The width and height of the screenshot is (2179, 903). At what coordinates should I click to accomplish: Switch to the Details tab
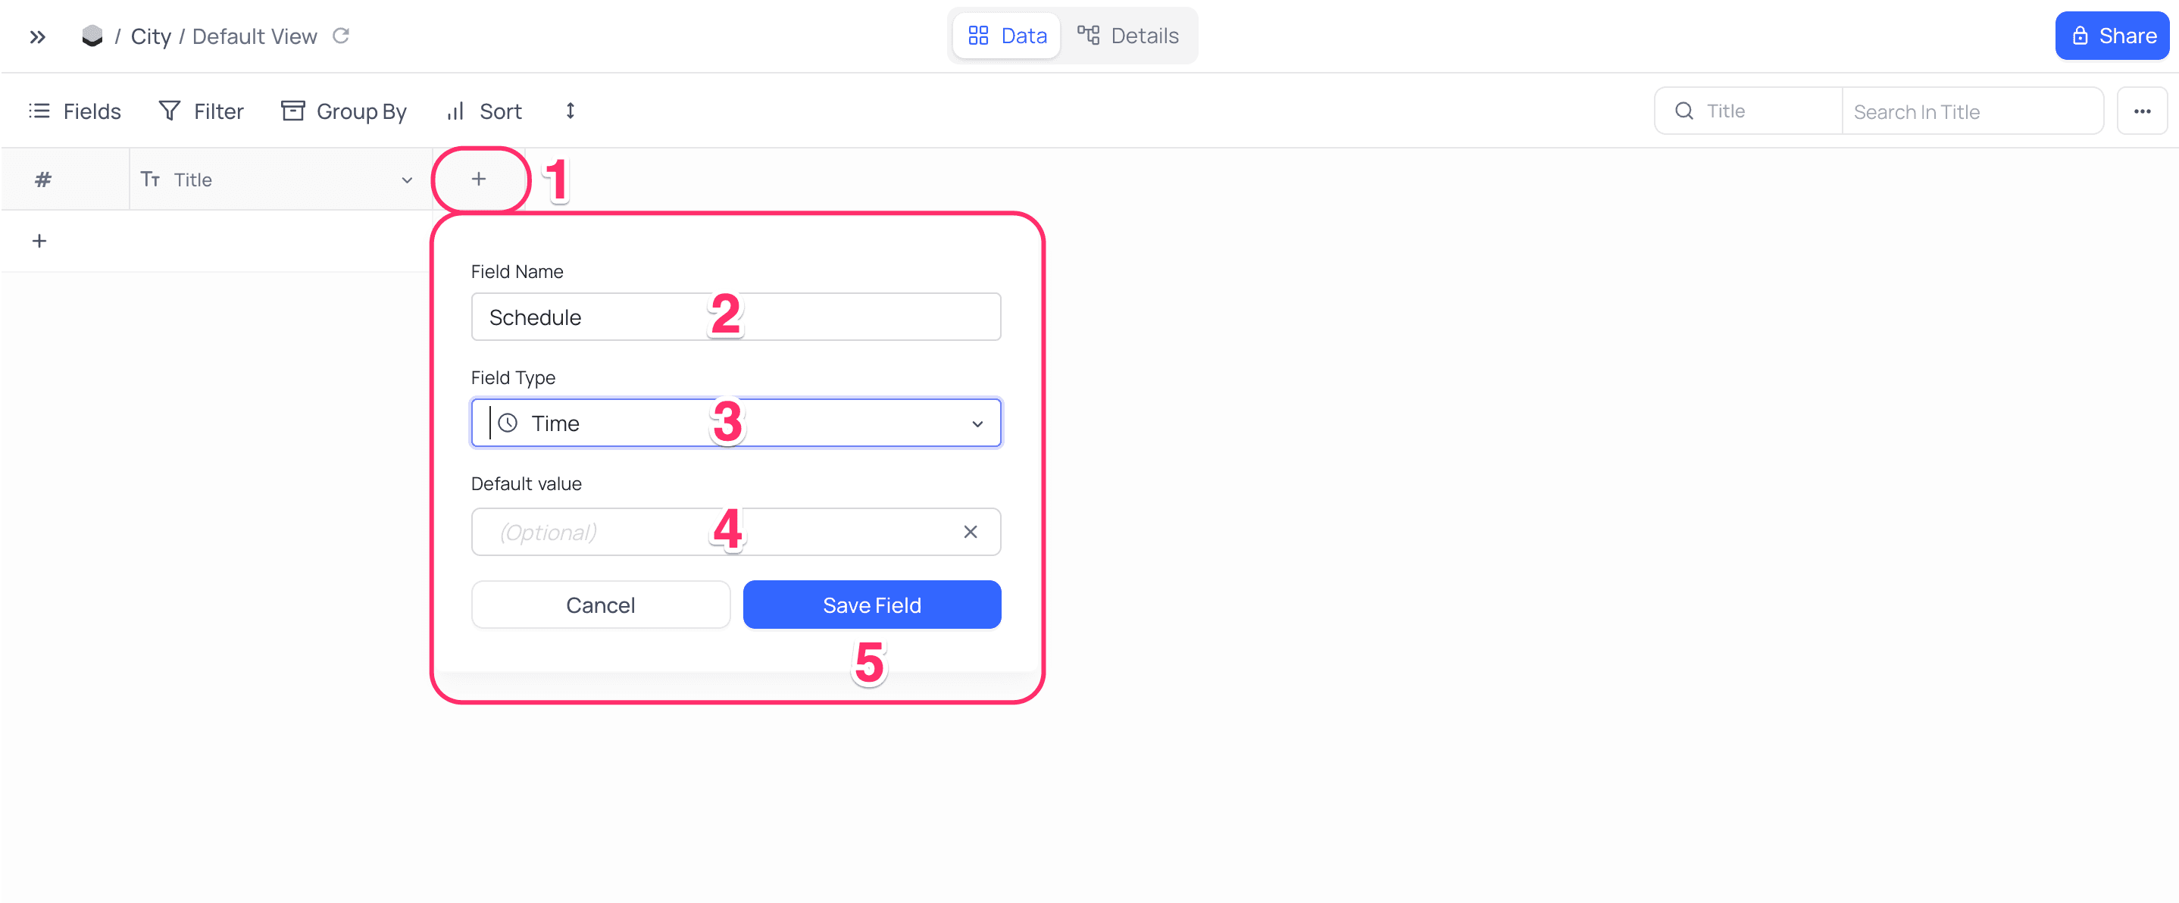coord(1127,36)
